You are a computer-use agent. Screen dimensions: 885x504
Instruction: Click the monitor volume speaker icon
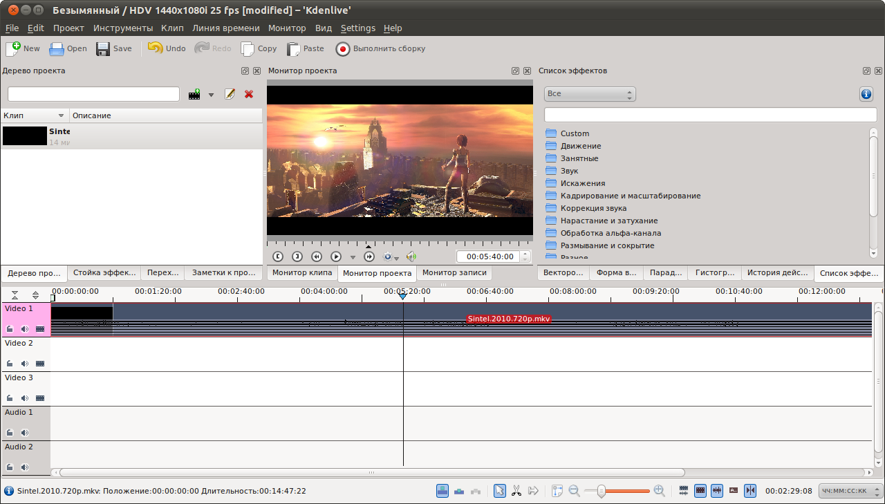click(x=411, y=256)
